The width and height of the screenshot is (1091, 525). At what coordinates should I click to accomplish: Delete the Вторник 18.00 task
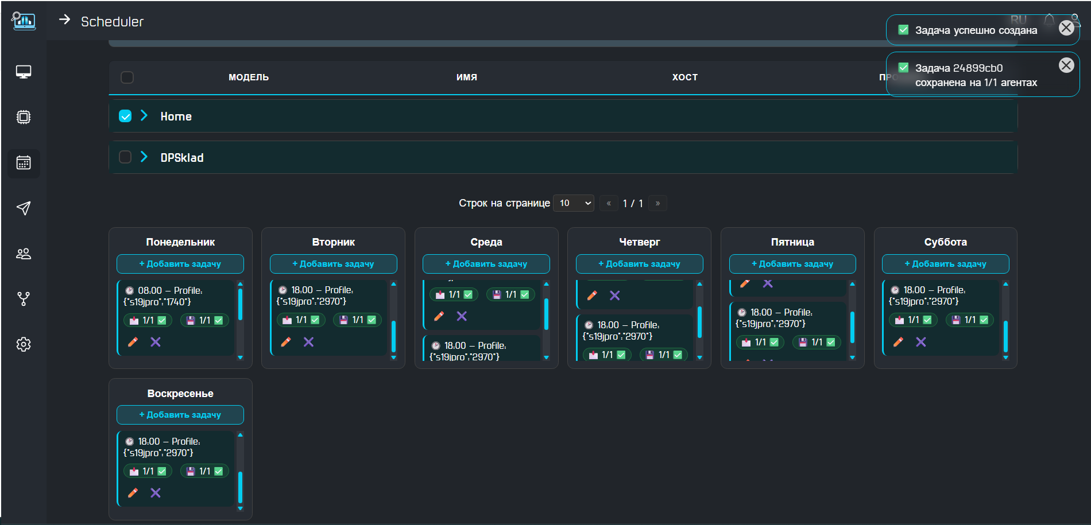tap(309, 342)
